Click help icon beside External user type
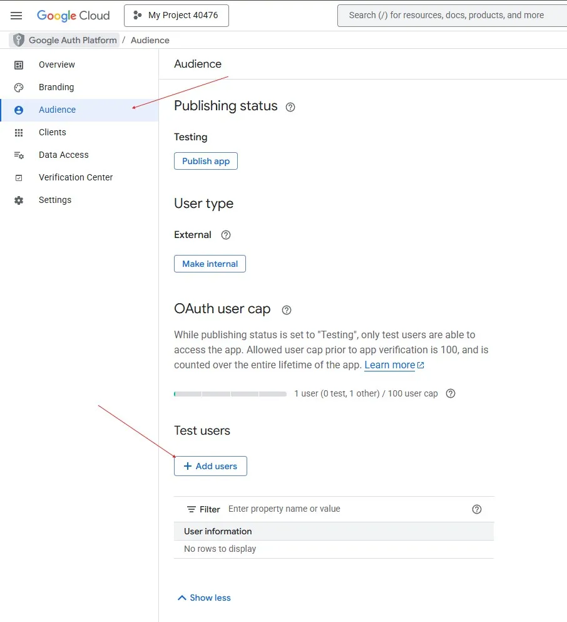Screen dimensions: 567x622 point(226,235)
